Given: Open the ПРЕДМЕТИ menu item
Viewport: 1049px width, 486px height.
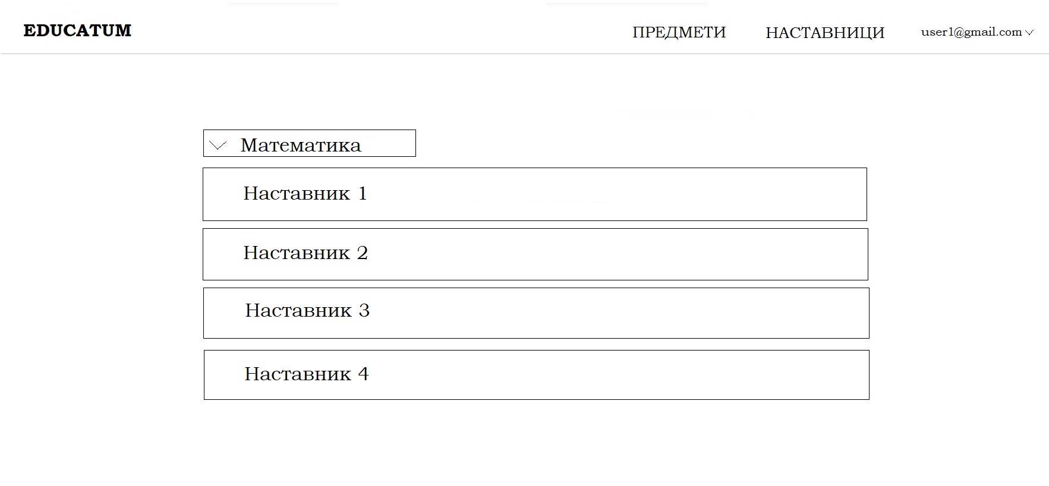Looking at the screenshot, I should (x=679, y=32).
